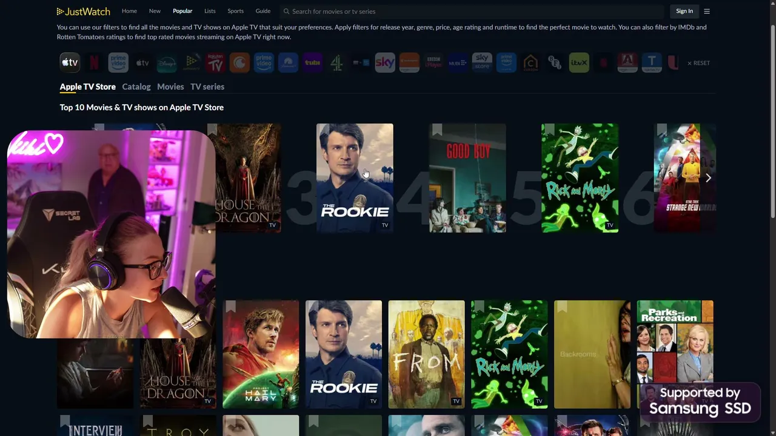Open Rick and Morty poster in lower grid
The height and width of the screenshot is (436, 776).
[509, 354]
